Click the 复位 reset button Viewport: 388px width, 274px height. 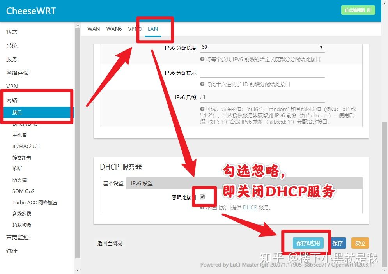pos(360,243)
